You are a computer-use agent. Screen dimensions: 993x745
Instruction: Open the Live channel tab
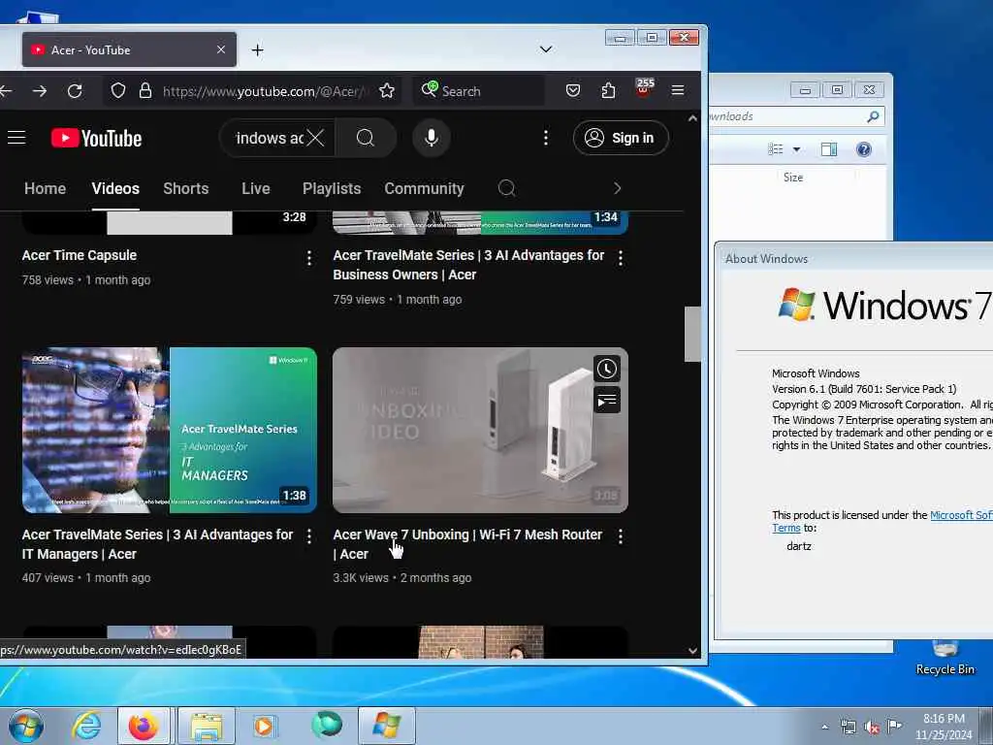pyautogui.click(x=256, y=188)
